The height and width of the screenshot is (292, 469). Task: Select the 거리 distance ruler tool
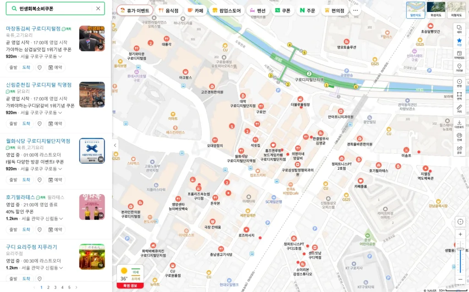pos(459,109)
